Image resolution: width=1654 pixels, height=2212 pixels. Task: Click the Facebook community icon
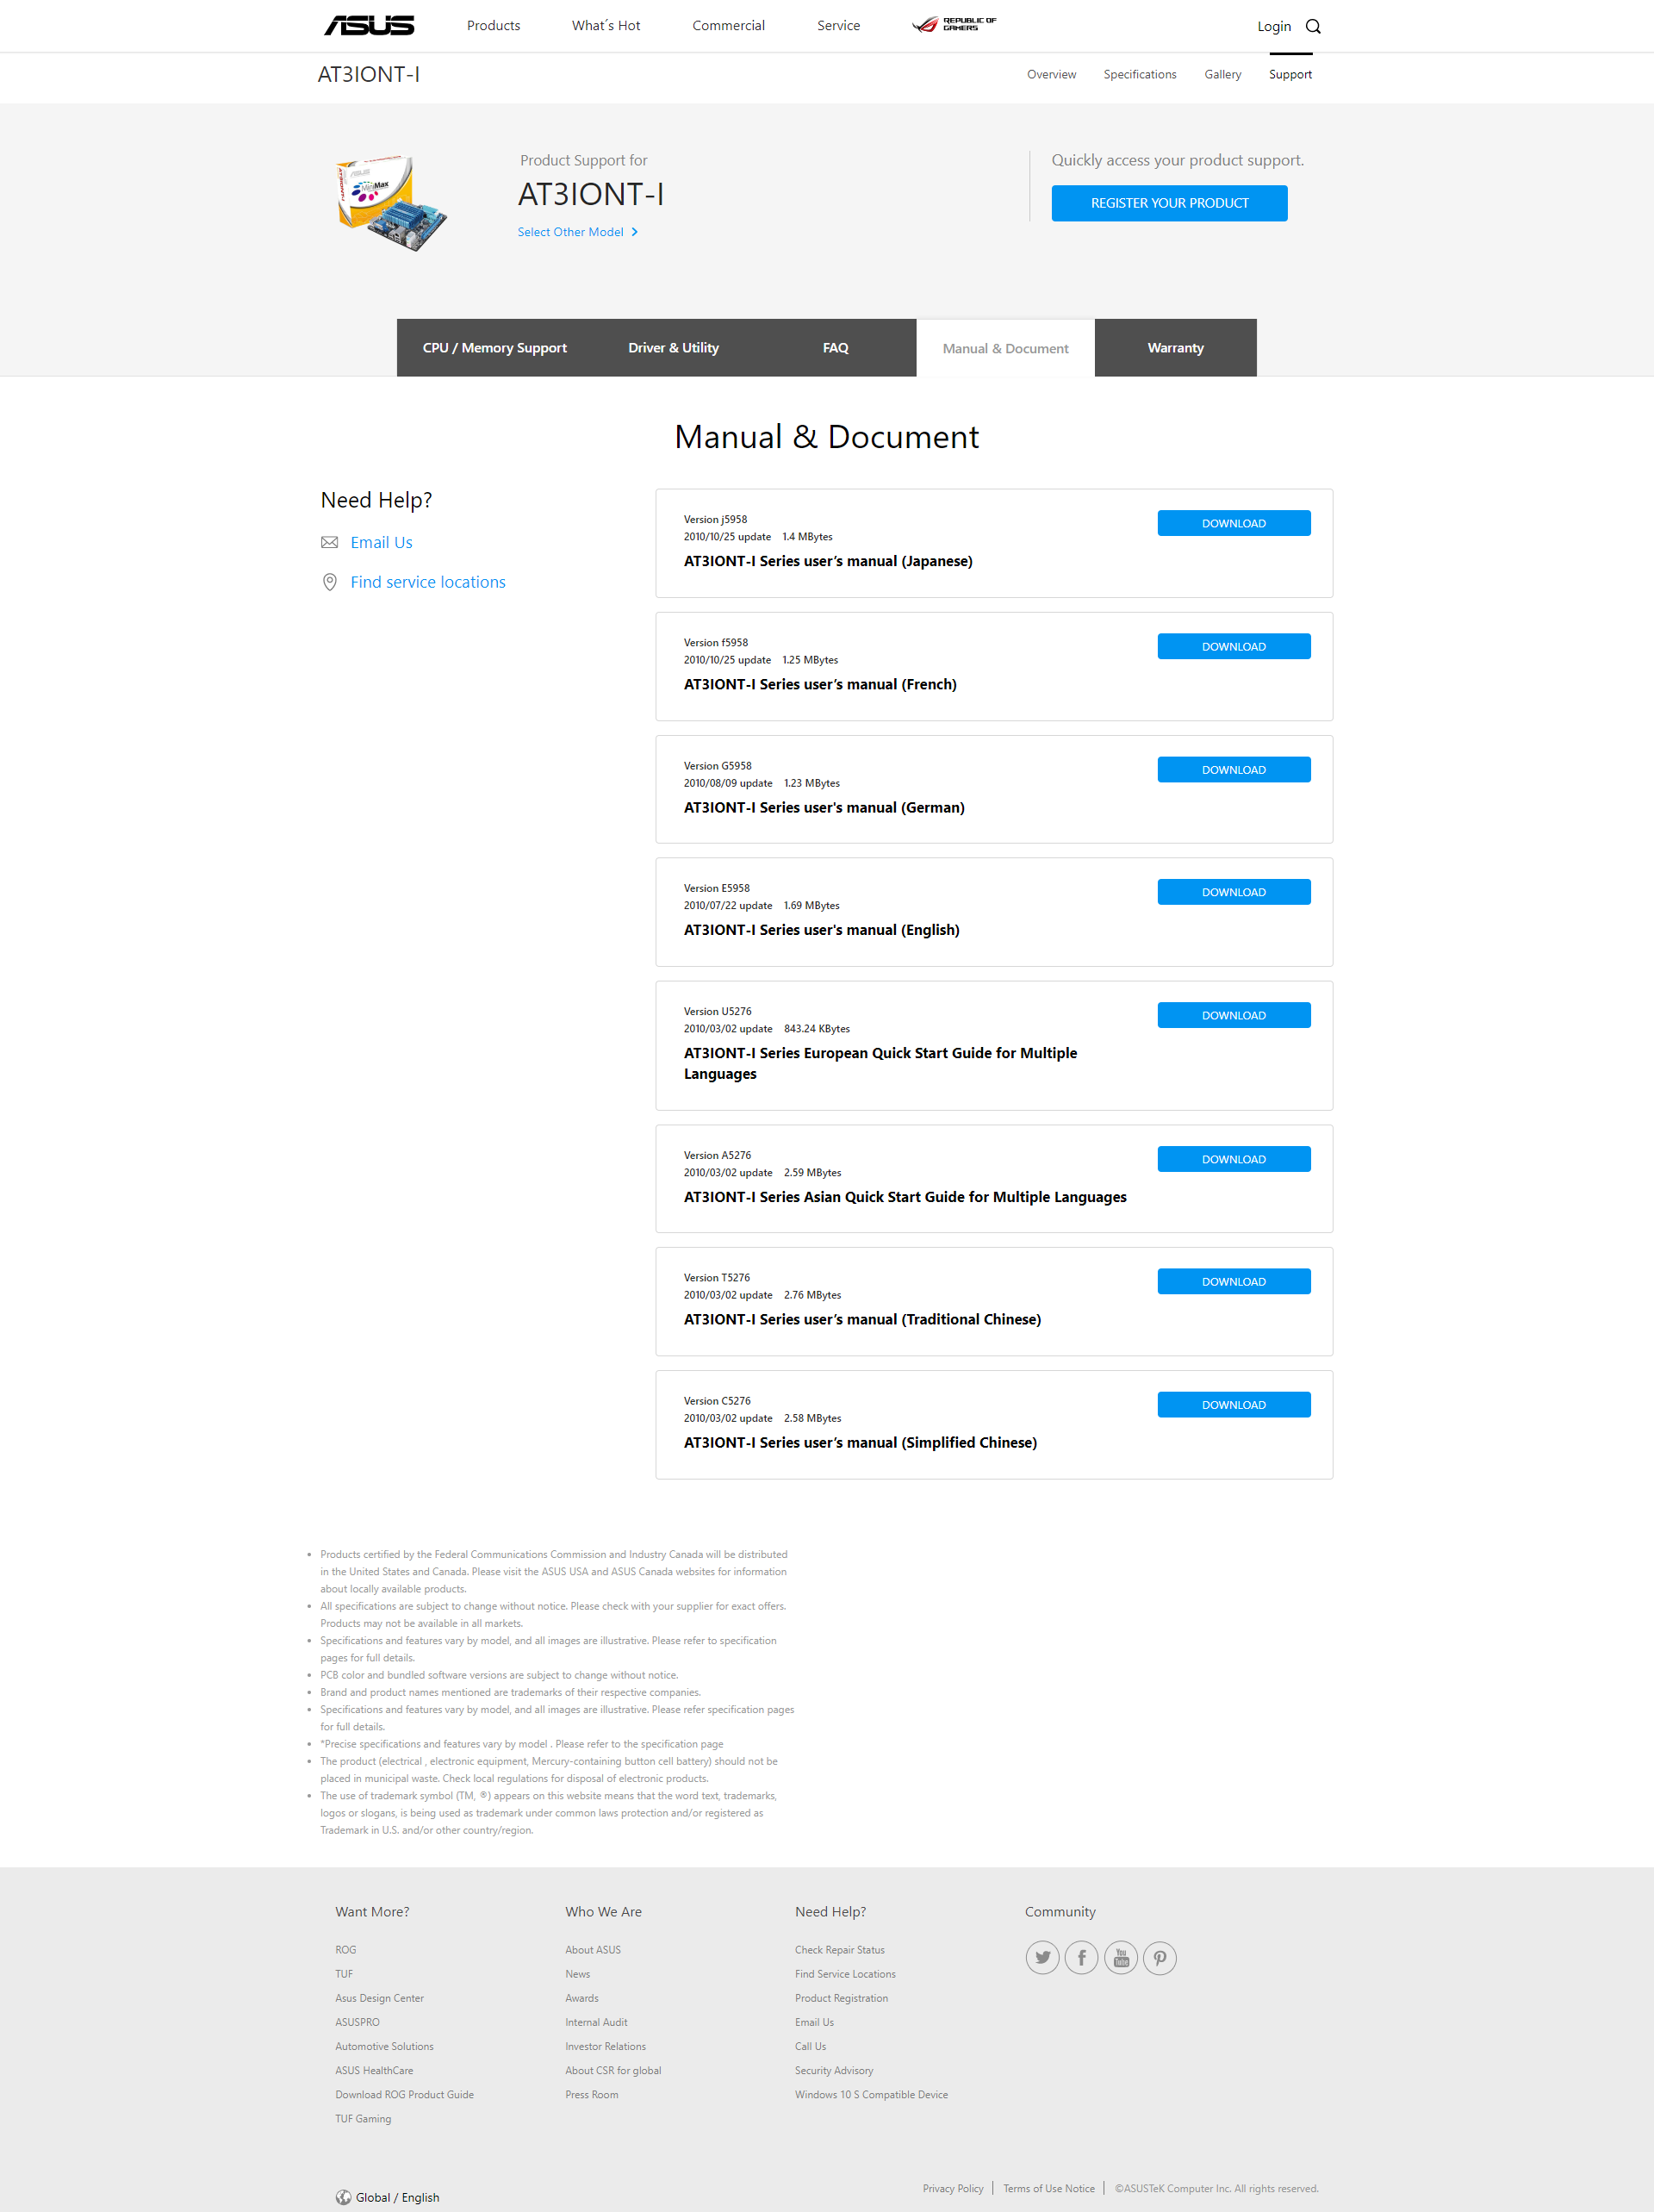pos(1081,1957)
